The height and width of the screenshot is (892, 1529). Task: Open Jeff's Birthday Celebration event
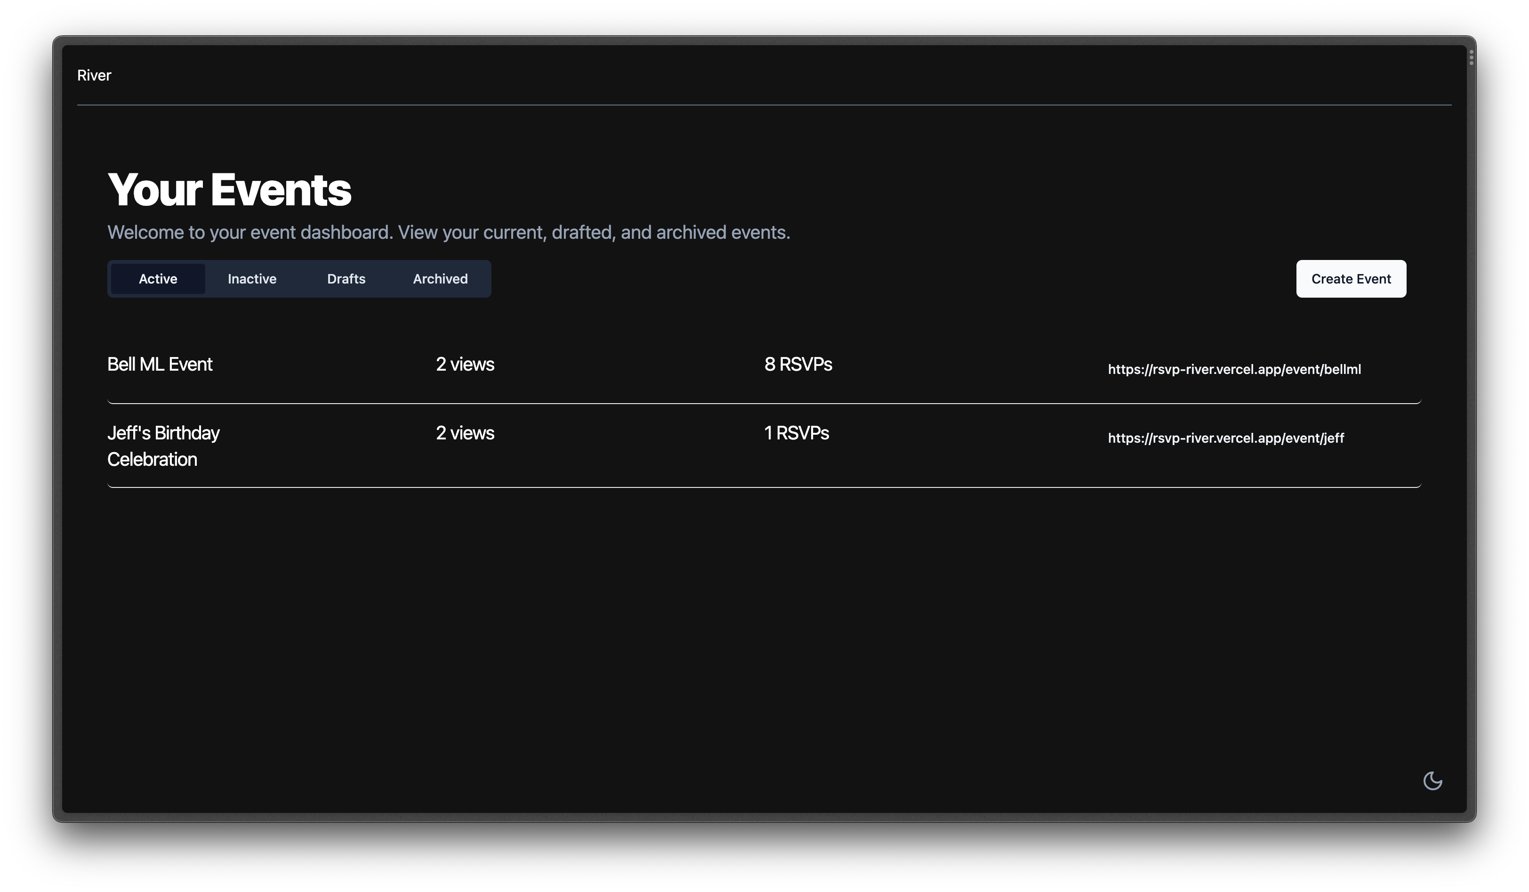(163, 446)
